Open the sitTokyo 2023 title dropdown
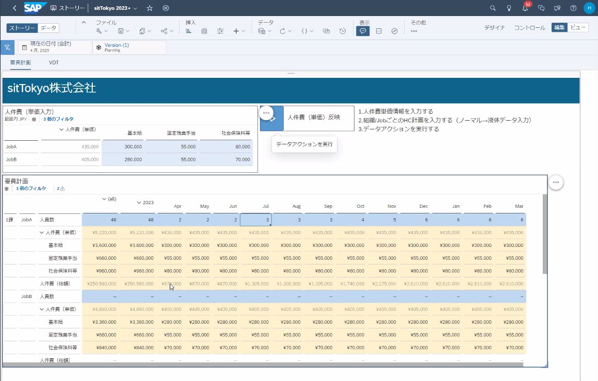Viewport: 598px width, 381px height. [x=116, y=8]
